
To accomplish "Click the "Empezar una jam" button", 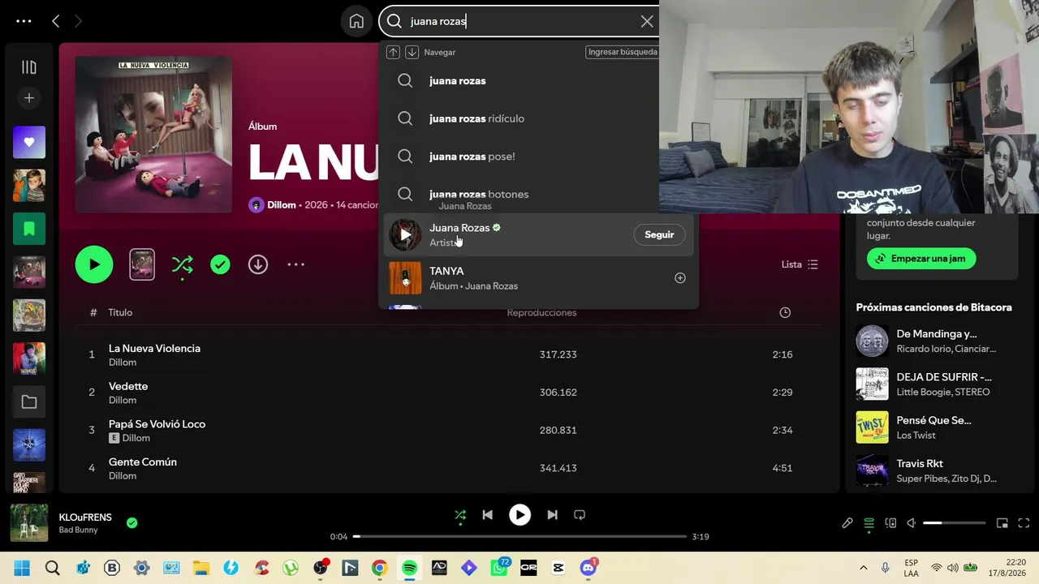I will 921,259.
